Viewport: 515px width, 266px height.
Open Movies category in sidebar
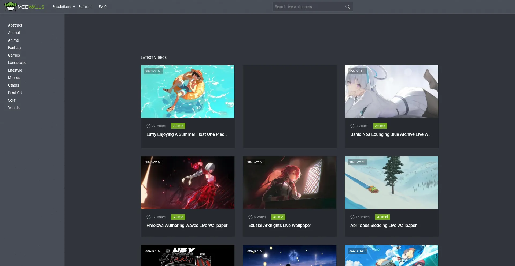click(x=14, y=78)
